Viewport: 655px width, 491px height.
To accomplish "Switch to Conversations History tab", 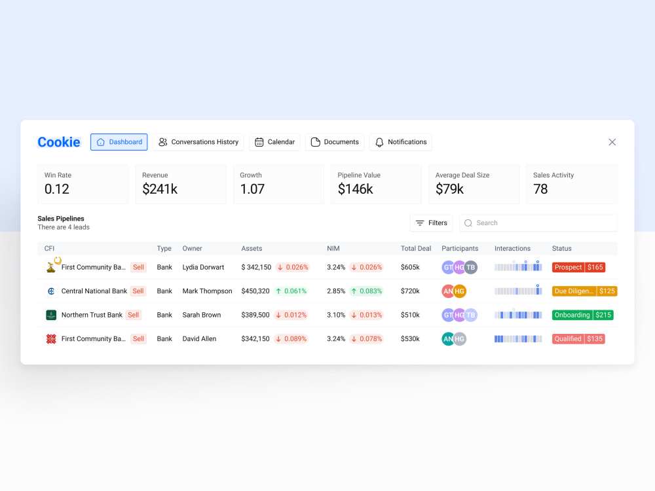I will tap(198, 142).
